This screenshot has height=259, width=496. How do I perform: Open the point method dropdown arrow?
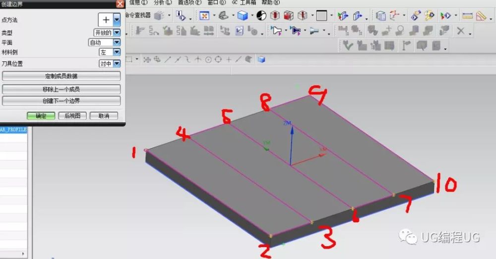(117, 20)
